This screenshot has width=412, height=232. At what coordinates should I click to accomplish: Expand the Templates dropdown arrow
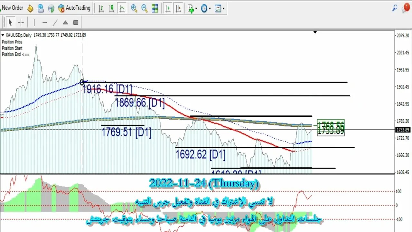point(224,9)
